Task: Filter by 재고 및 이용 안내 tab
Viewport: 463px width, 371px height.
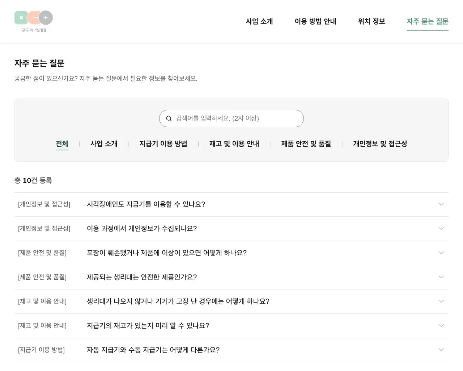Action: (x=234, y=144)
